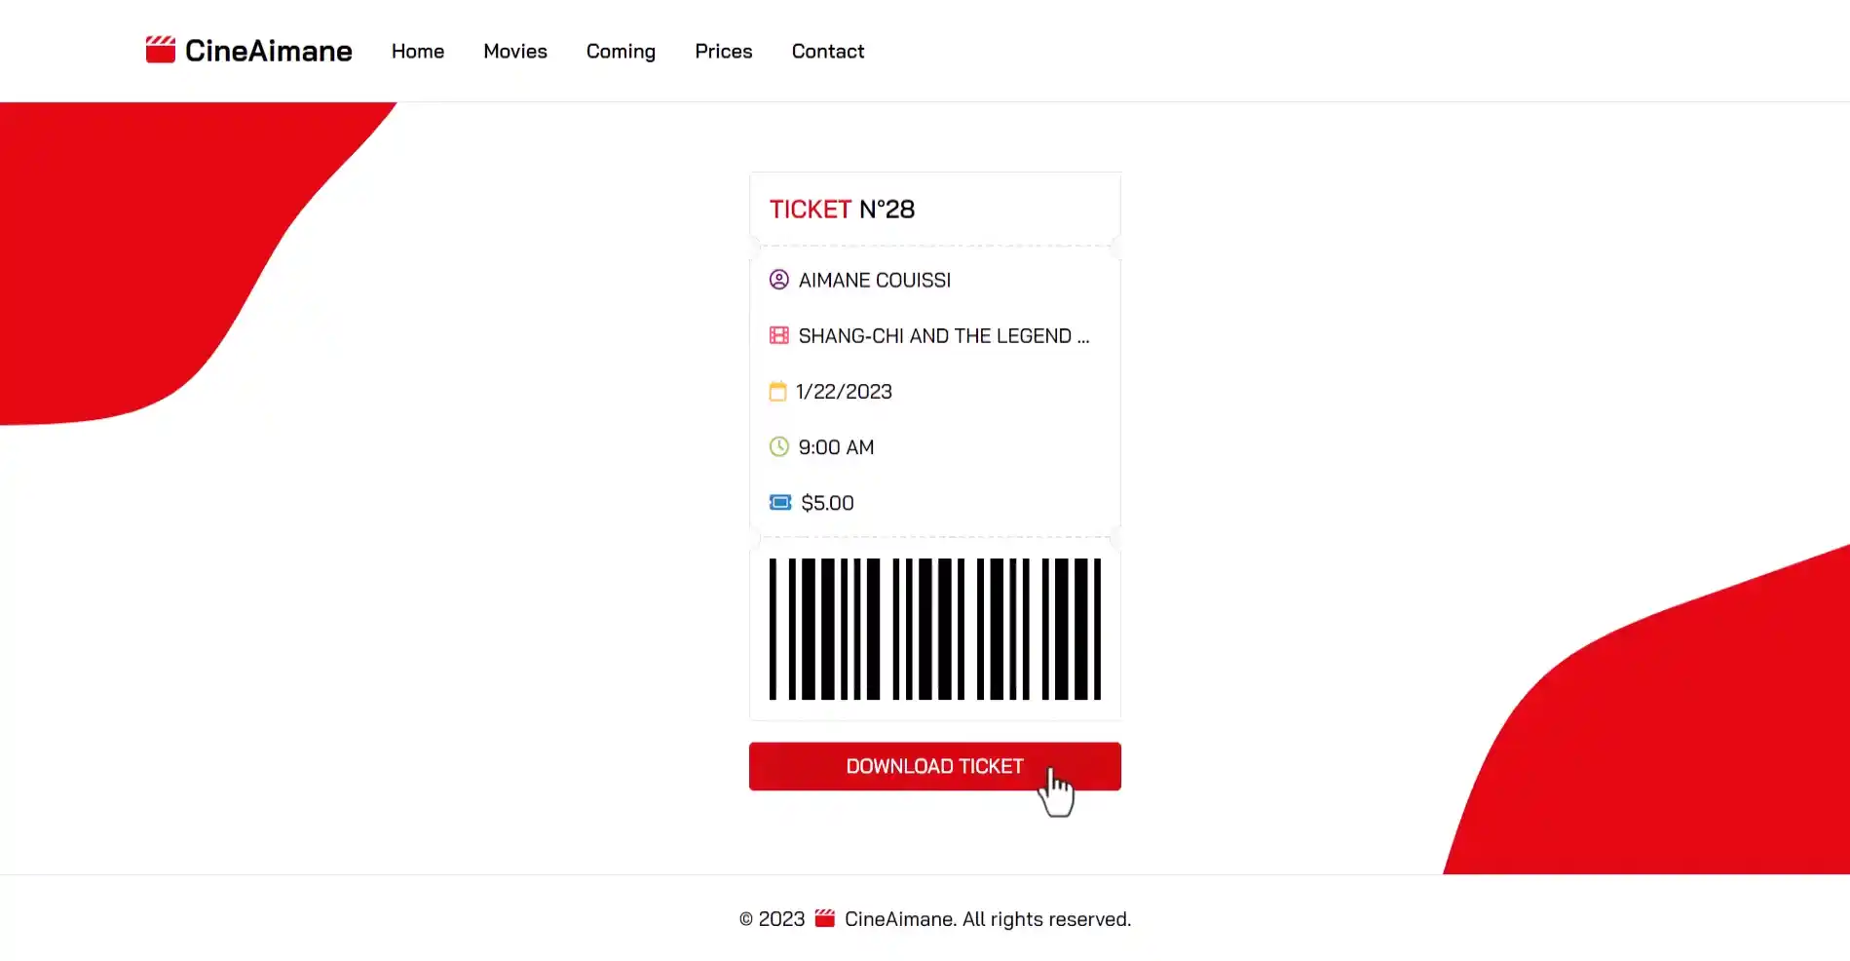1850x961 pixels.
Task: Click the red clapperboard logo icon
Action: [x=161, y=50]
